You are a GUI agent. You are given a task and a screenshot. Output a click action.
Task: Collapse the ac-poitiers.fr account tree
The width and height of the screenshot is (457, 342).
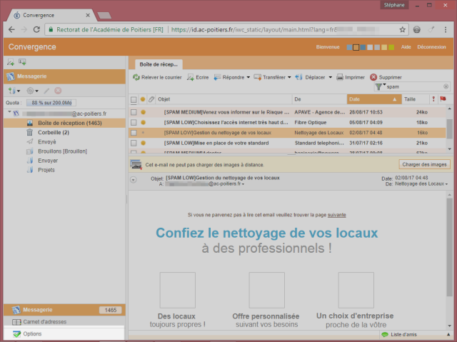(x=9, y=113)
